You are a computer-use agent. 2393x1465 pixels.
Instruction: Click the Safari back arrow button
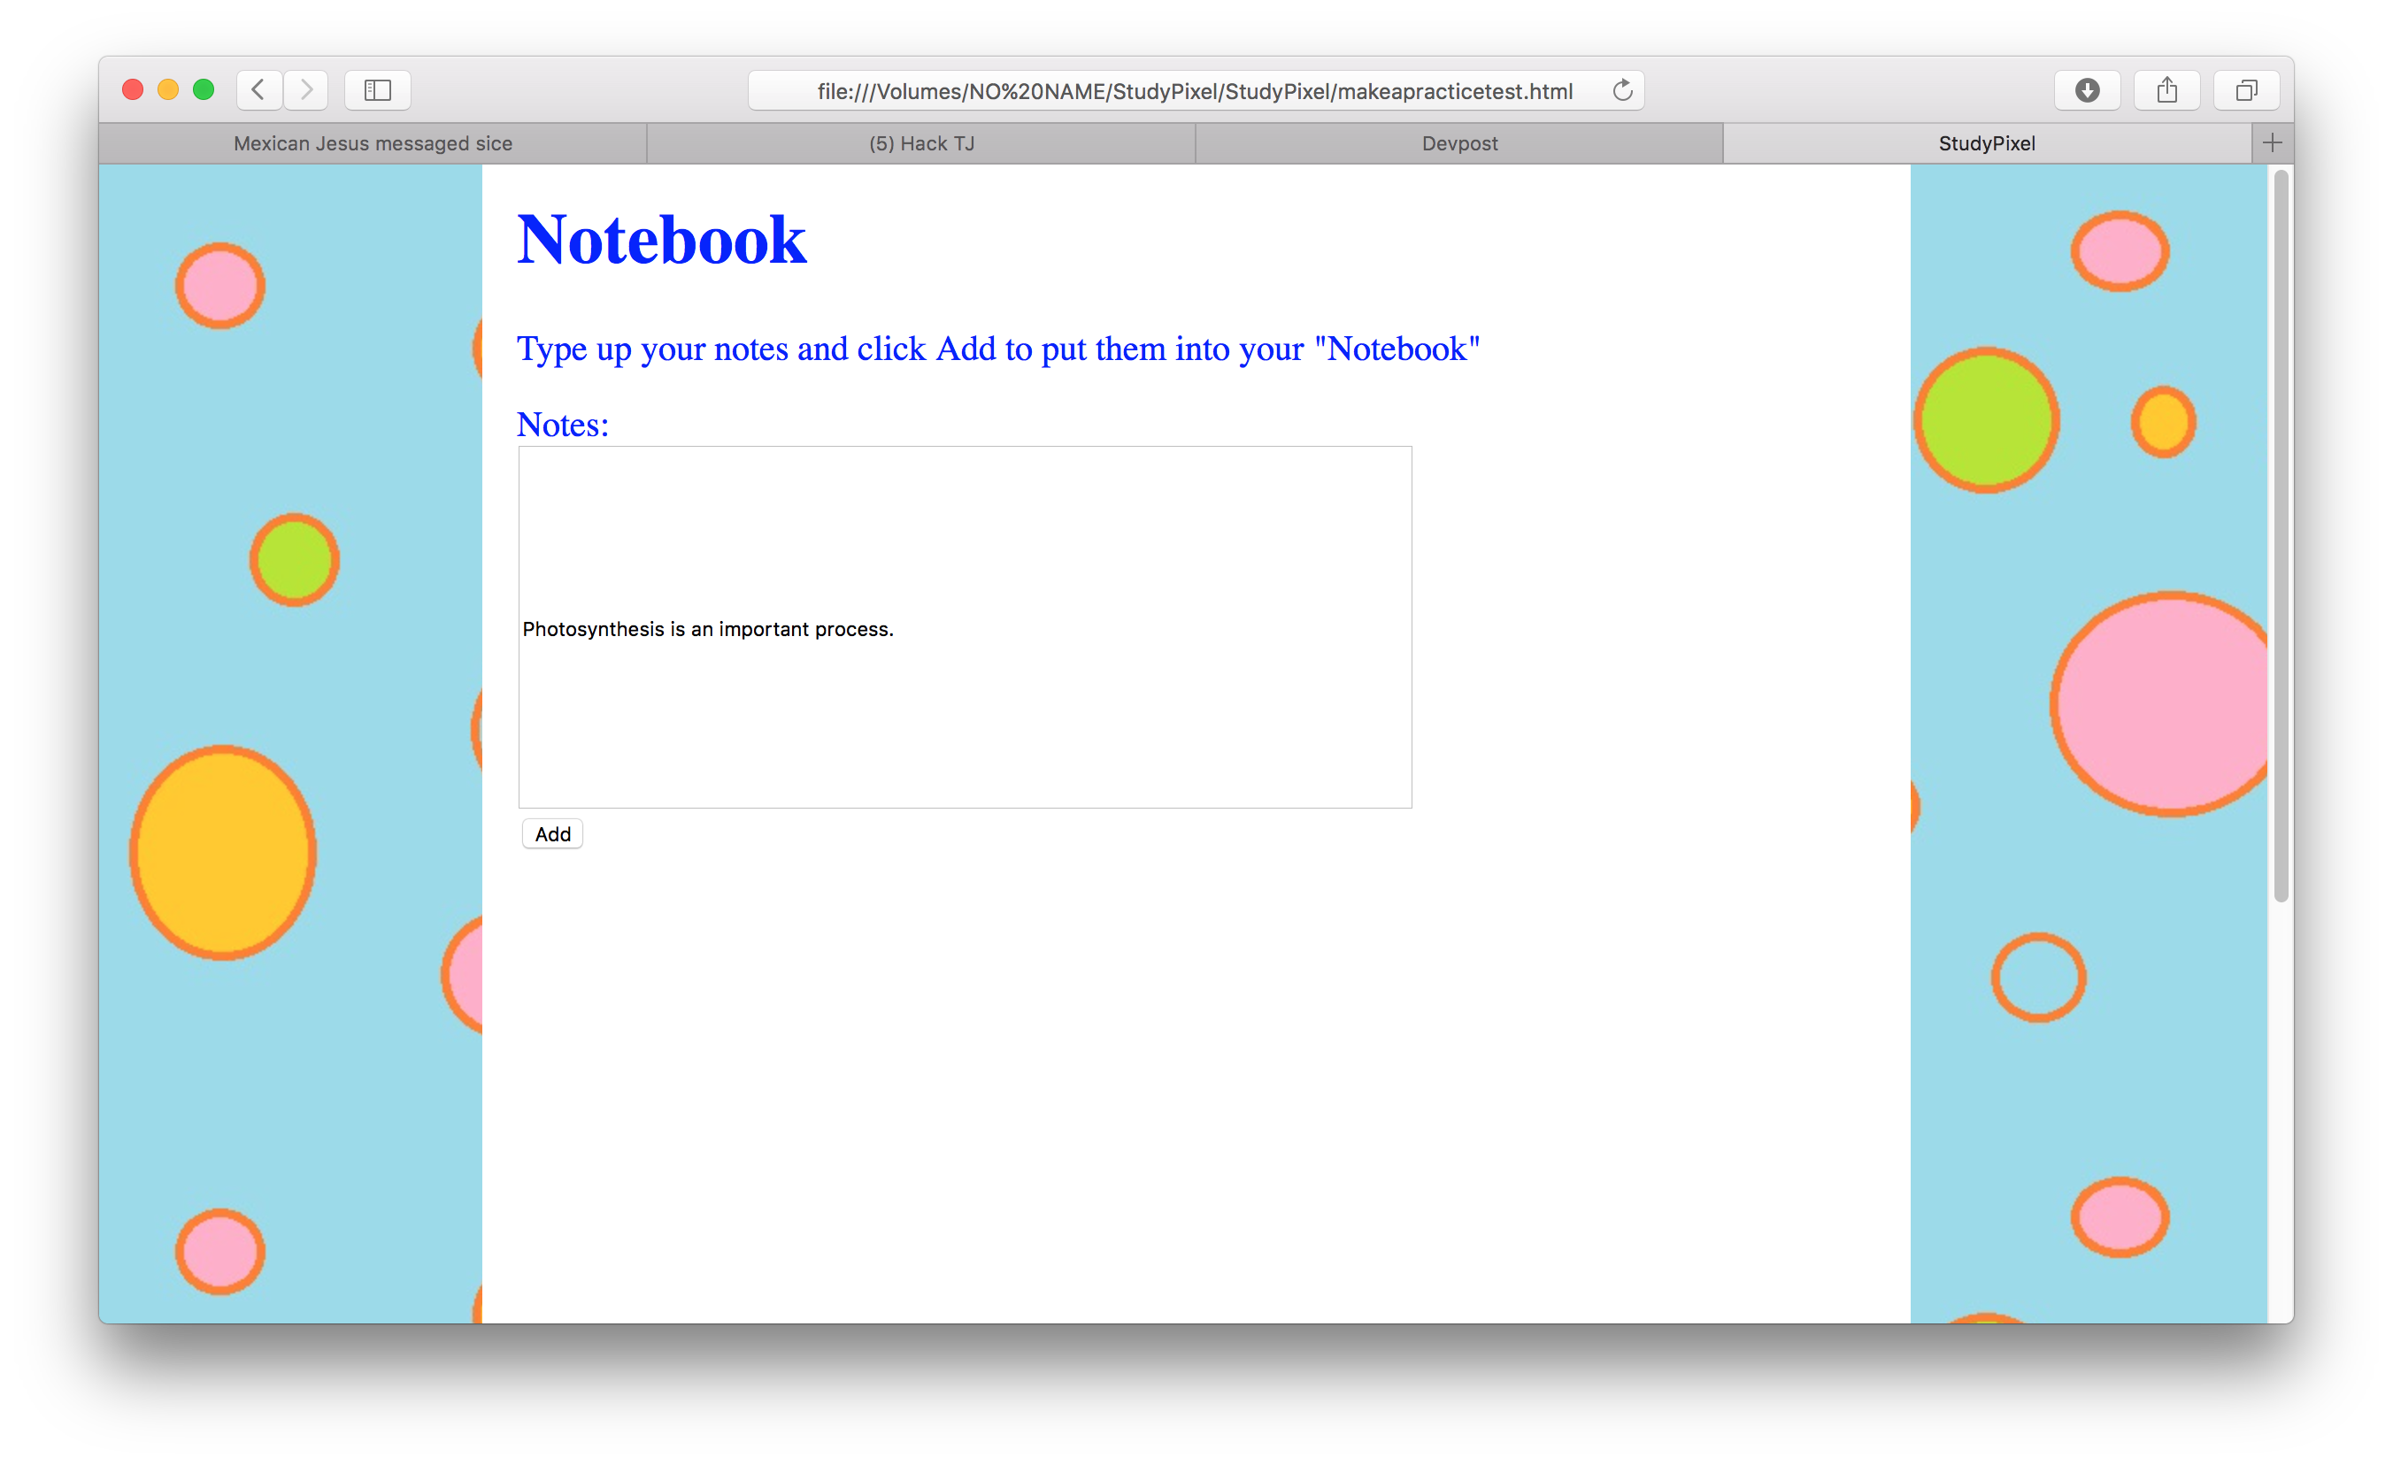(258, 90)
